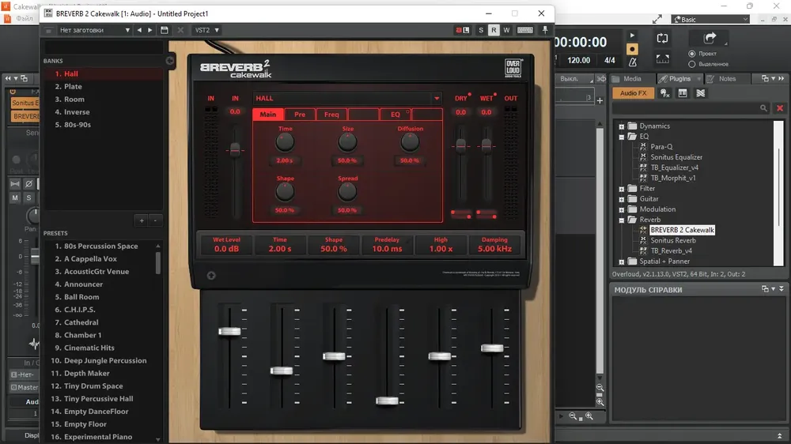Select the Cathedral preset
The height and width of the screenshot is (444, 791).
[x=81, y=322]
